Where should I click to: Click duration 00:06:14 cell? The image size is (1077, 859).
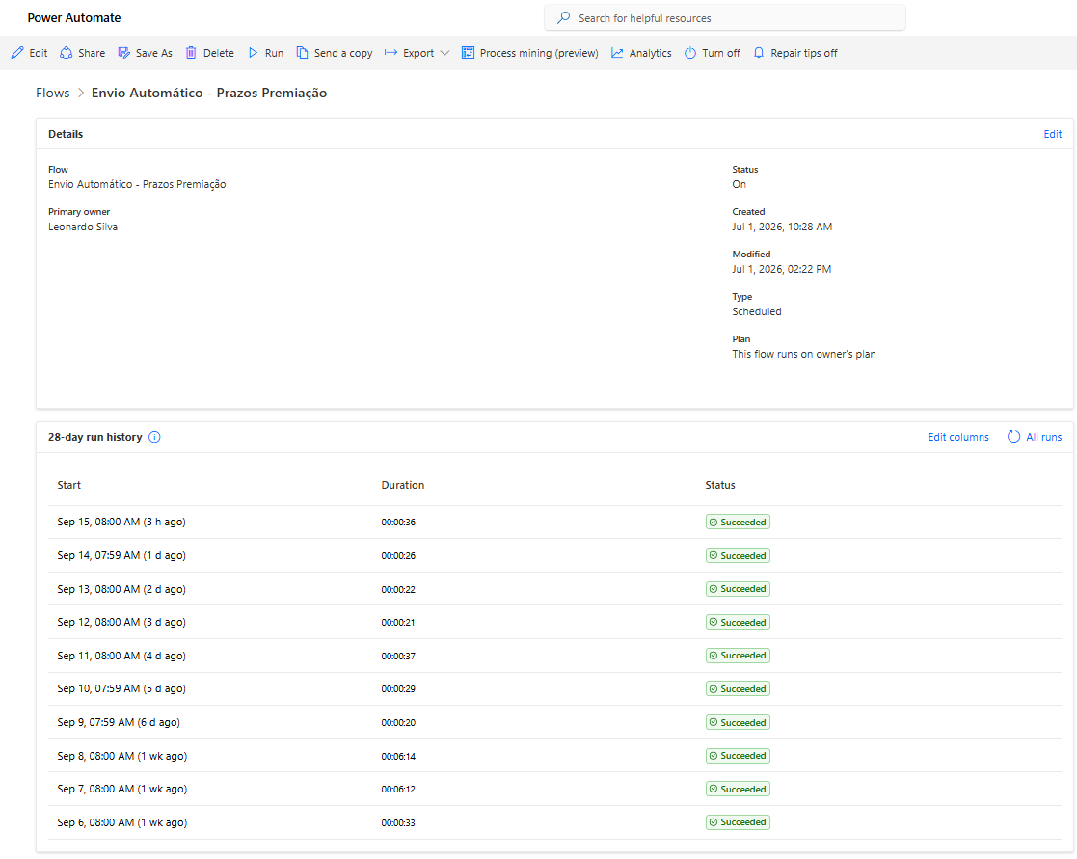coord(398,756)
